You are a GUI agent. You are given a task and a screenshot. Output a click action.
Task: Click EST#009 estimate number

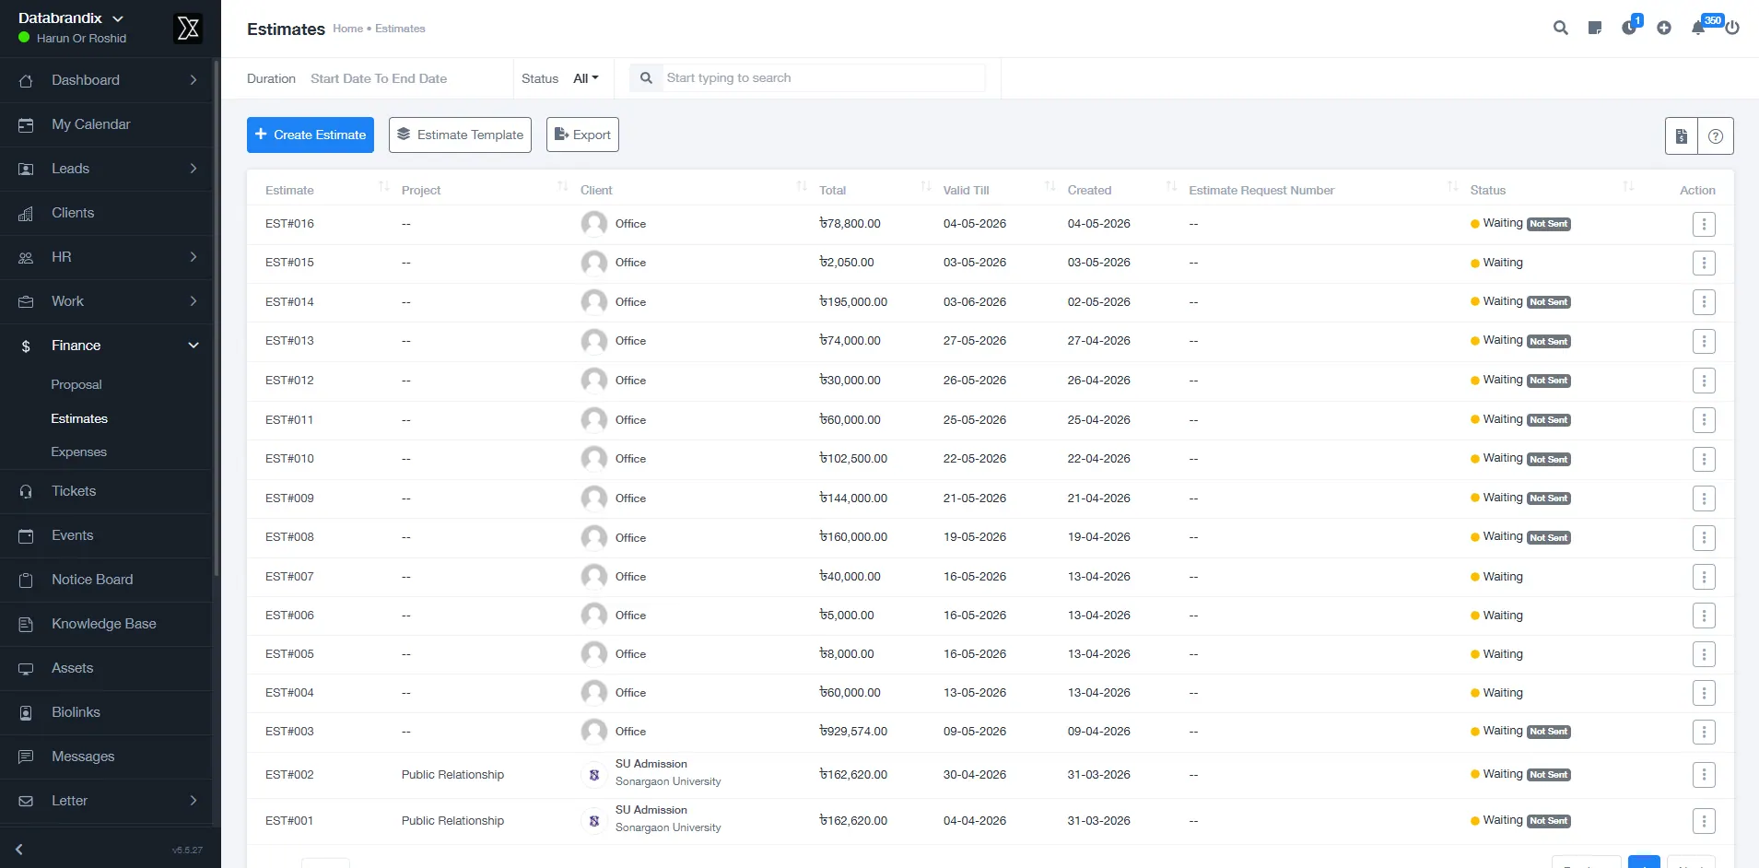tap(289, 499)
